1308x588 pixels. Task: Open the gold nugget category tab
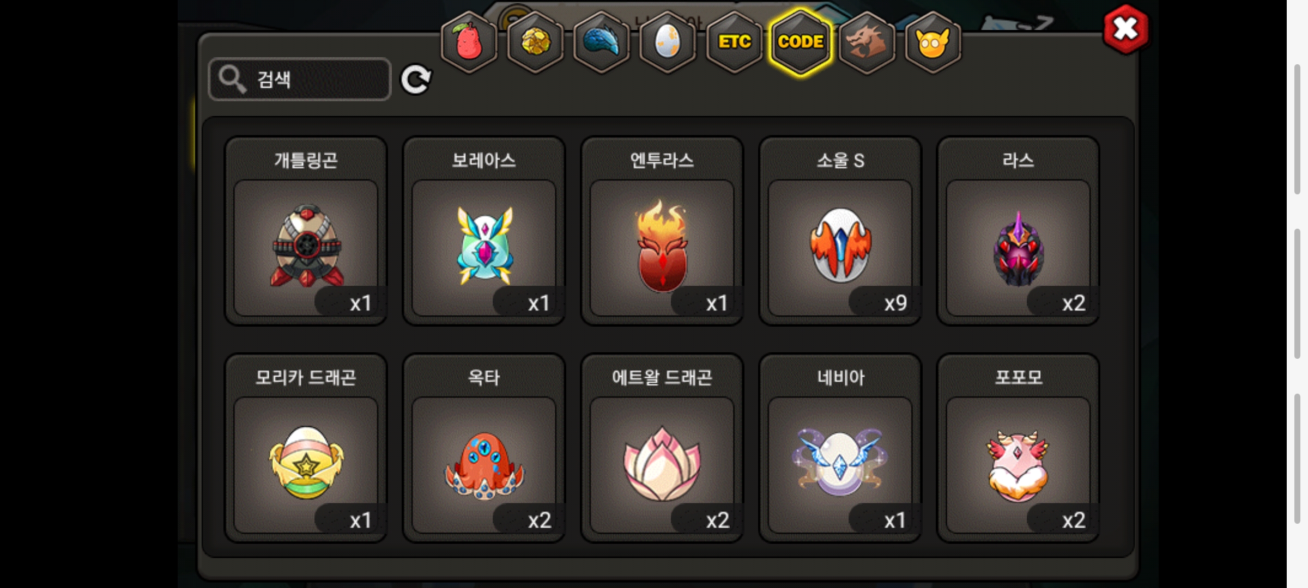coord(535,42)
